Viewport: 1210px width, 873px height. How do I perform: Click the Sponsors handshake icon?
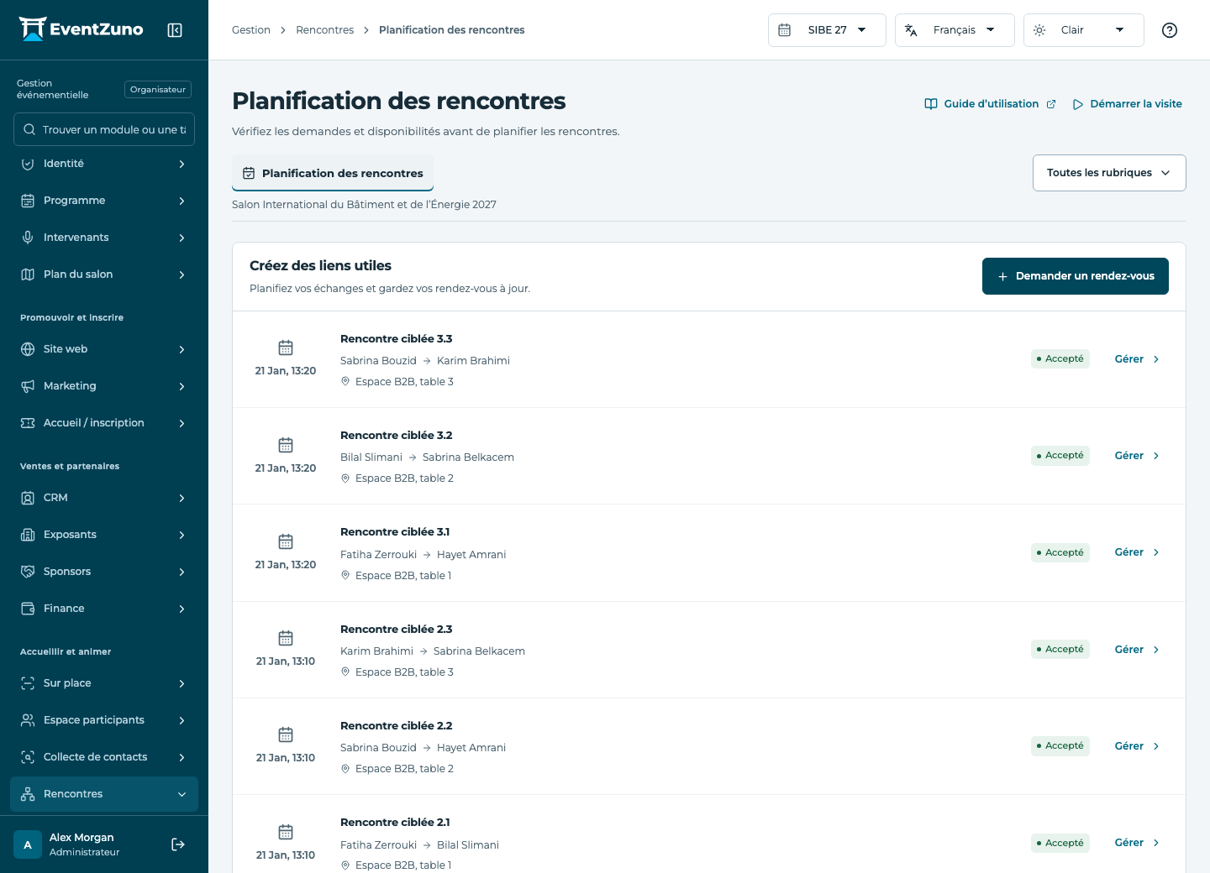pyautogui.click(x=28, y=572)
